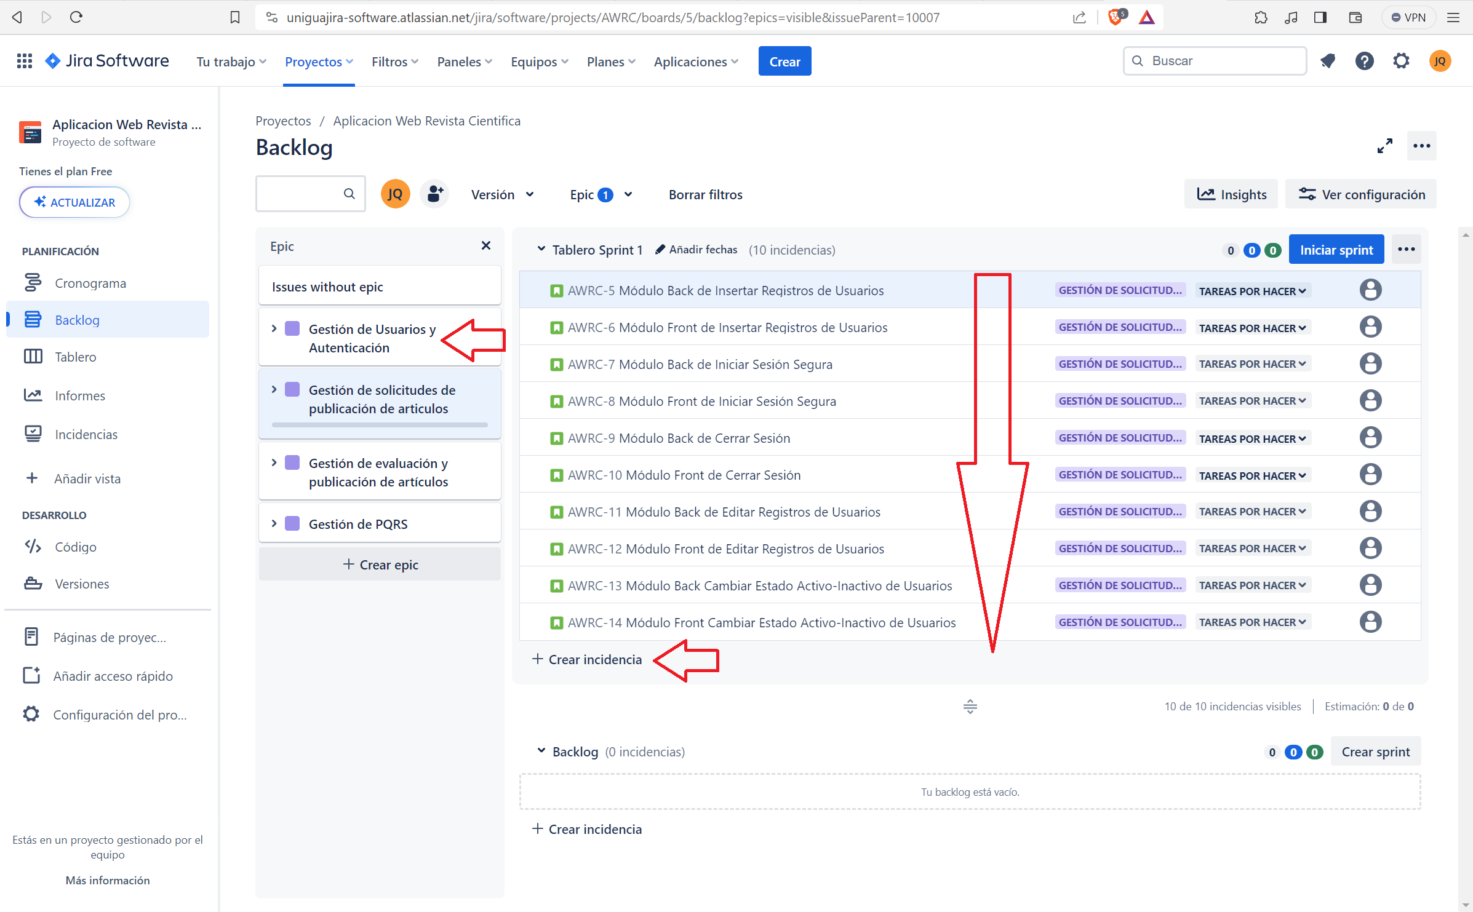Viewport: 1473px width, 912px height.
Task: Enter fullscreen with the expand icon
Action: pyautogui.click(x=1384, y=146)
